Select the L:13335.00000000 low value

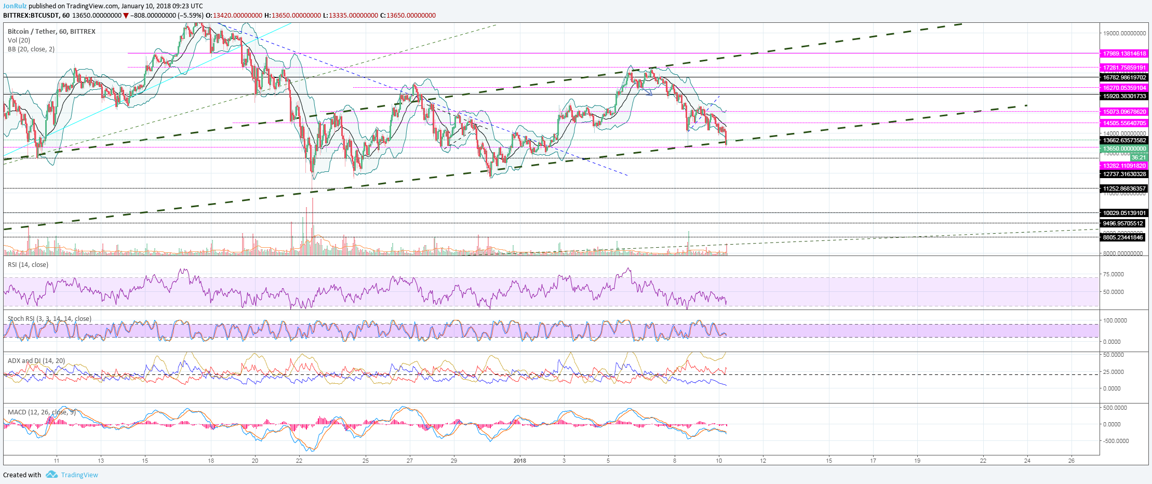351,16
